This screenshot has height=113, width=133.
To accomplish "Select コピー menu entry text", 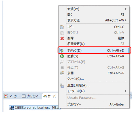I will [x=71, y=27].
